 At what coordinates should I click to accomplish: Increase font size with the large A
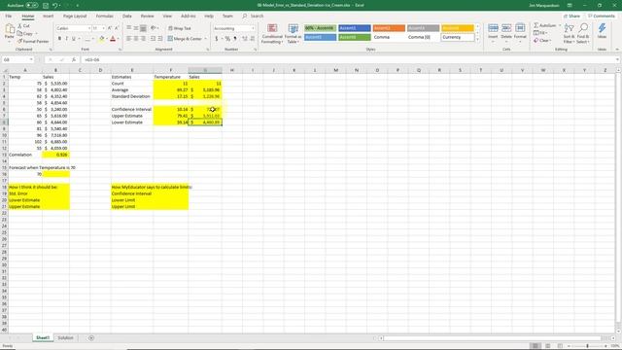click(x=110, y=28)
